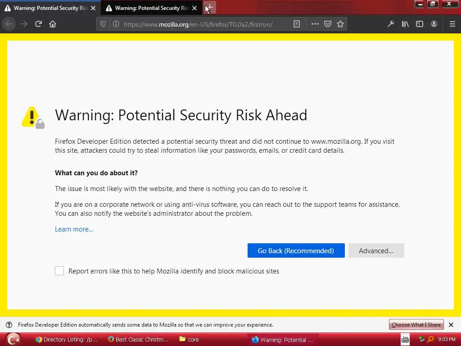
Task: Toggle the sidebar icon
Action: tap(420, 24)
